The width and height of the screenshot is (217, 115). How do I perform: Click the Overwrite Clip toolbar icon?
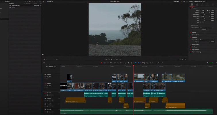[118, 63]
